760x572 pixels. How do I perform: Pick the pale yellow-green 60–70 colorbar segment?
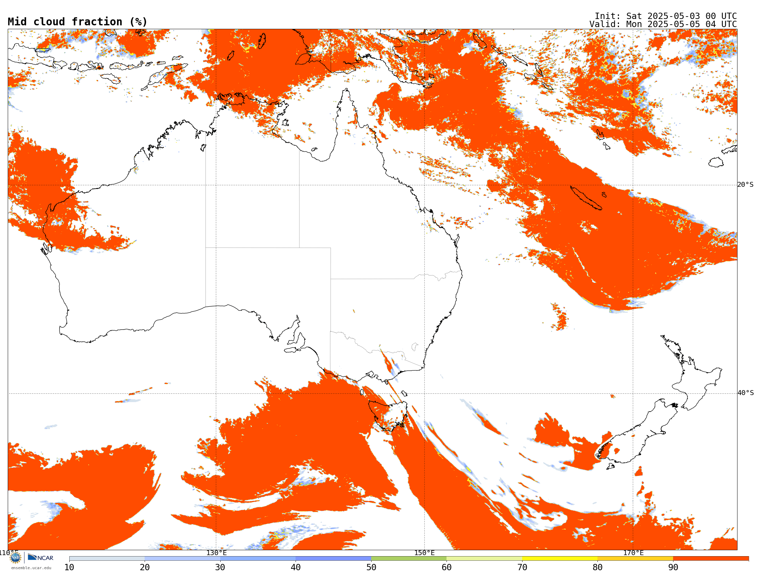pos(484,559)
